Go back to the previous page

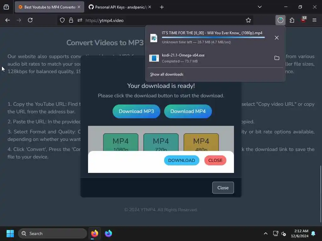(x=8, y=20)
